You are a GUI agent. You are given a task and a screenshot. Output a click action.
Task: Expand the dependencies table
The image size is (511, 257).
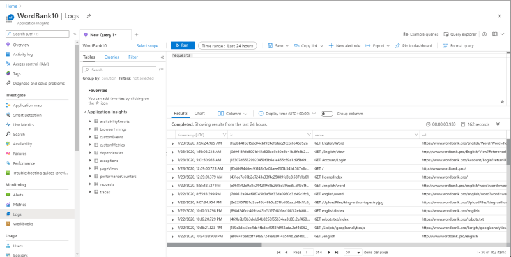pyautogui.click(x=90, y=152)
